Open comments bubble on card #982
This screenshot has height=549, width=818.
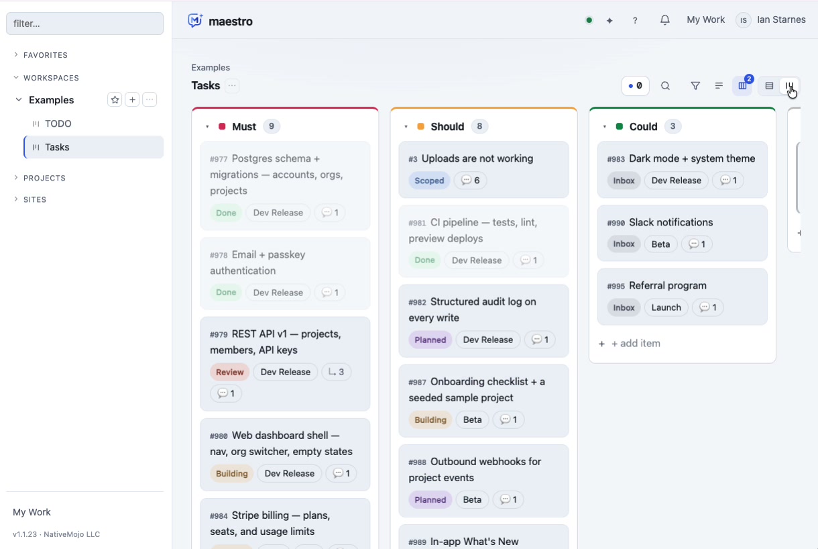pyautogui.click(x=540, y=340)
